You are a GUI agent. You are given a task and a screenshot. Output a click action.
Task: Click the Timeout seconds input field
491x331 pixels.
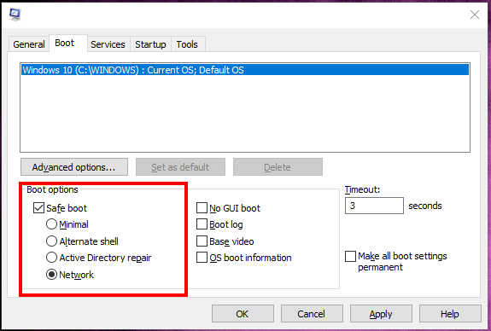click(x=374, y=206)
